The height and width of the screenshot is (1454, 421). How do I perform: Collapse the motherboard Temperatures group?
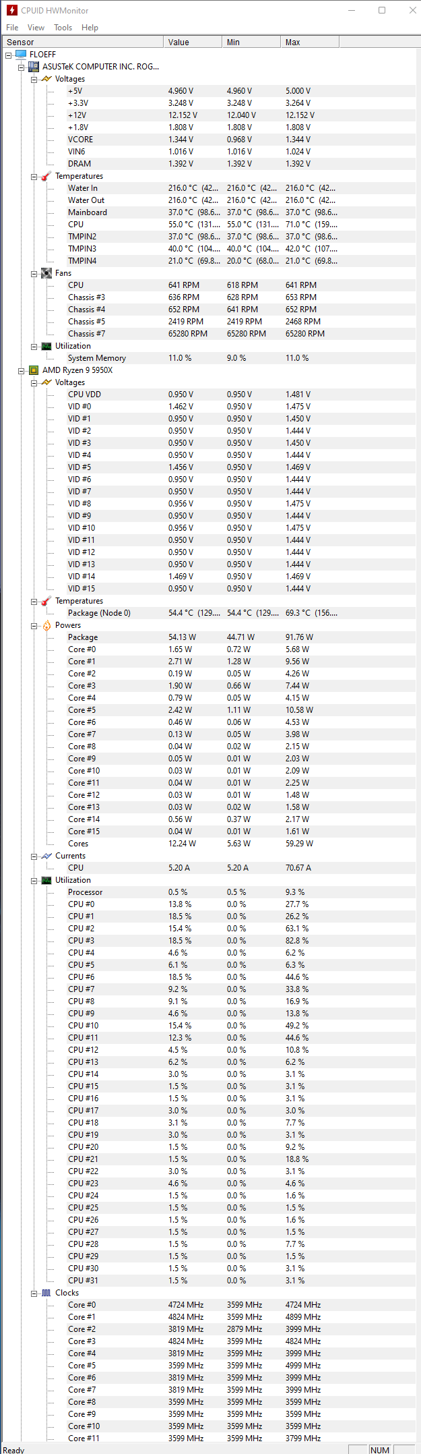pyautogui.click(x=34, y=176)
